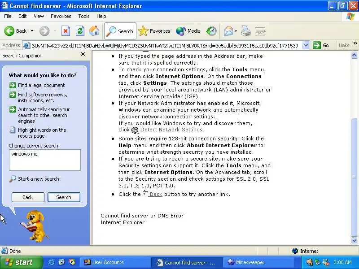Switch to Minesweeper taskbar window
Screen dimensions: 359x269
[x=258, y=262]
